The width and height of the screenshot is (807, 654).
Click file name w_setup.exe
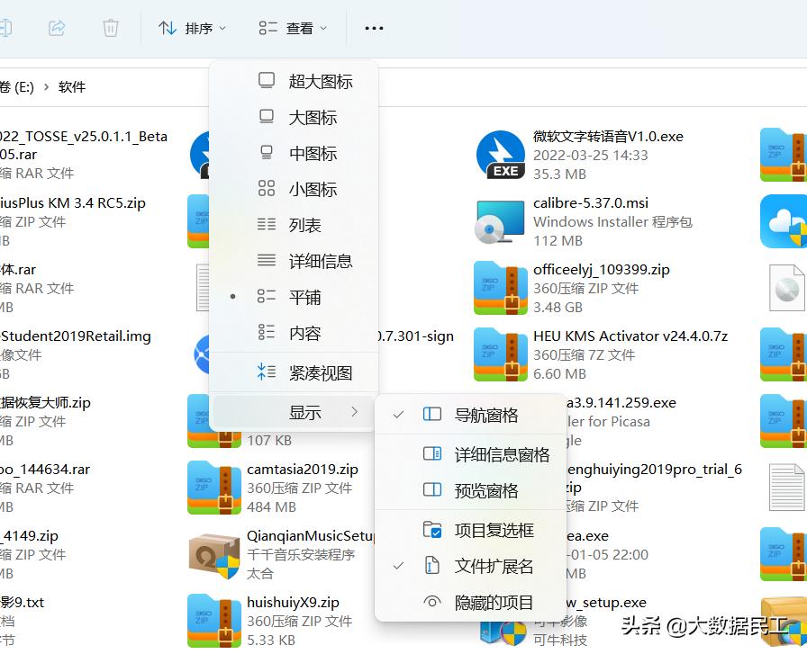coord(606,602)
